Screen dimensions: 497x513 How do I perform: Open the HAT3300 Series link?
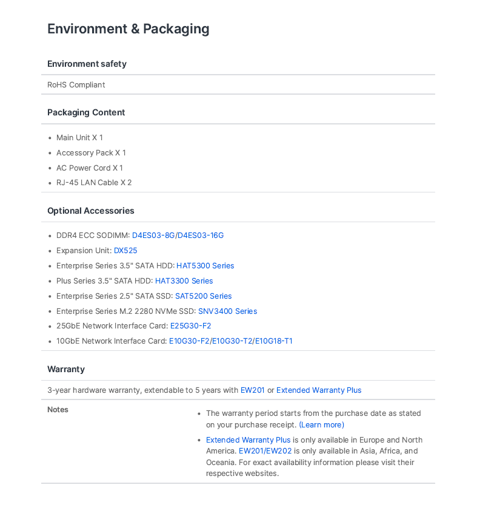tap(184, 280)
